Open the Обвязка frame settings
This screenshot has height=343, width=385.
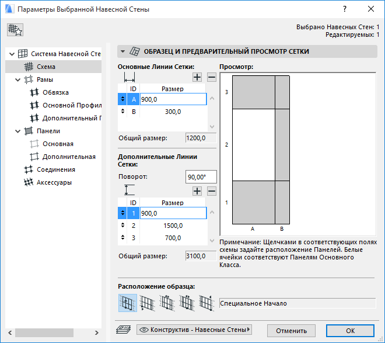pyautogui.click(x=55, y=92)
